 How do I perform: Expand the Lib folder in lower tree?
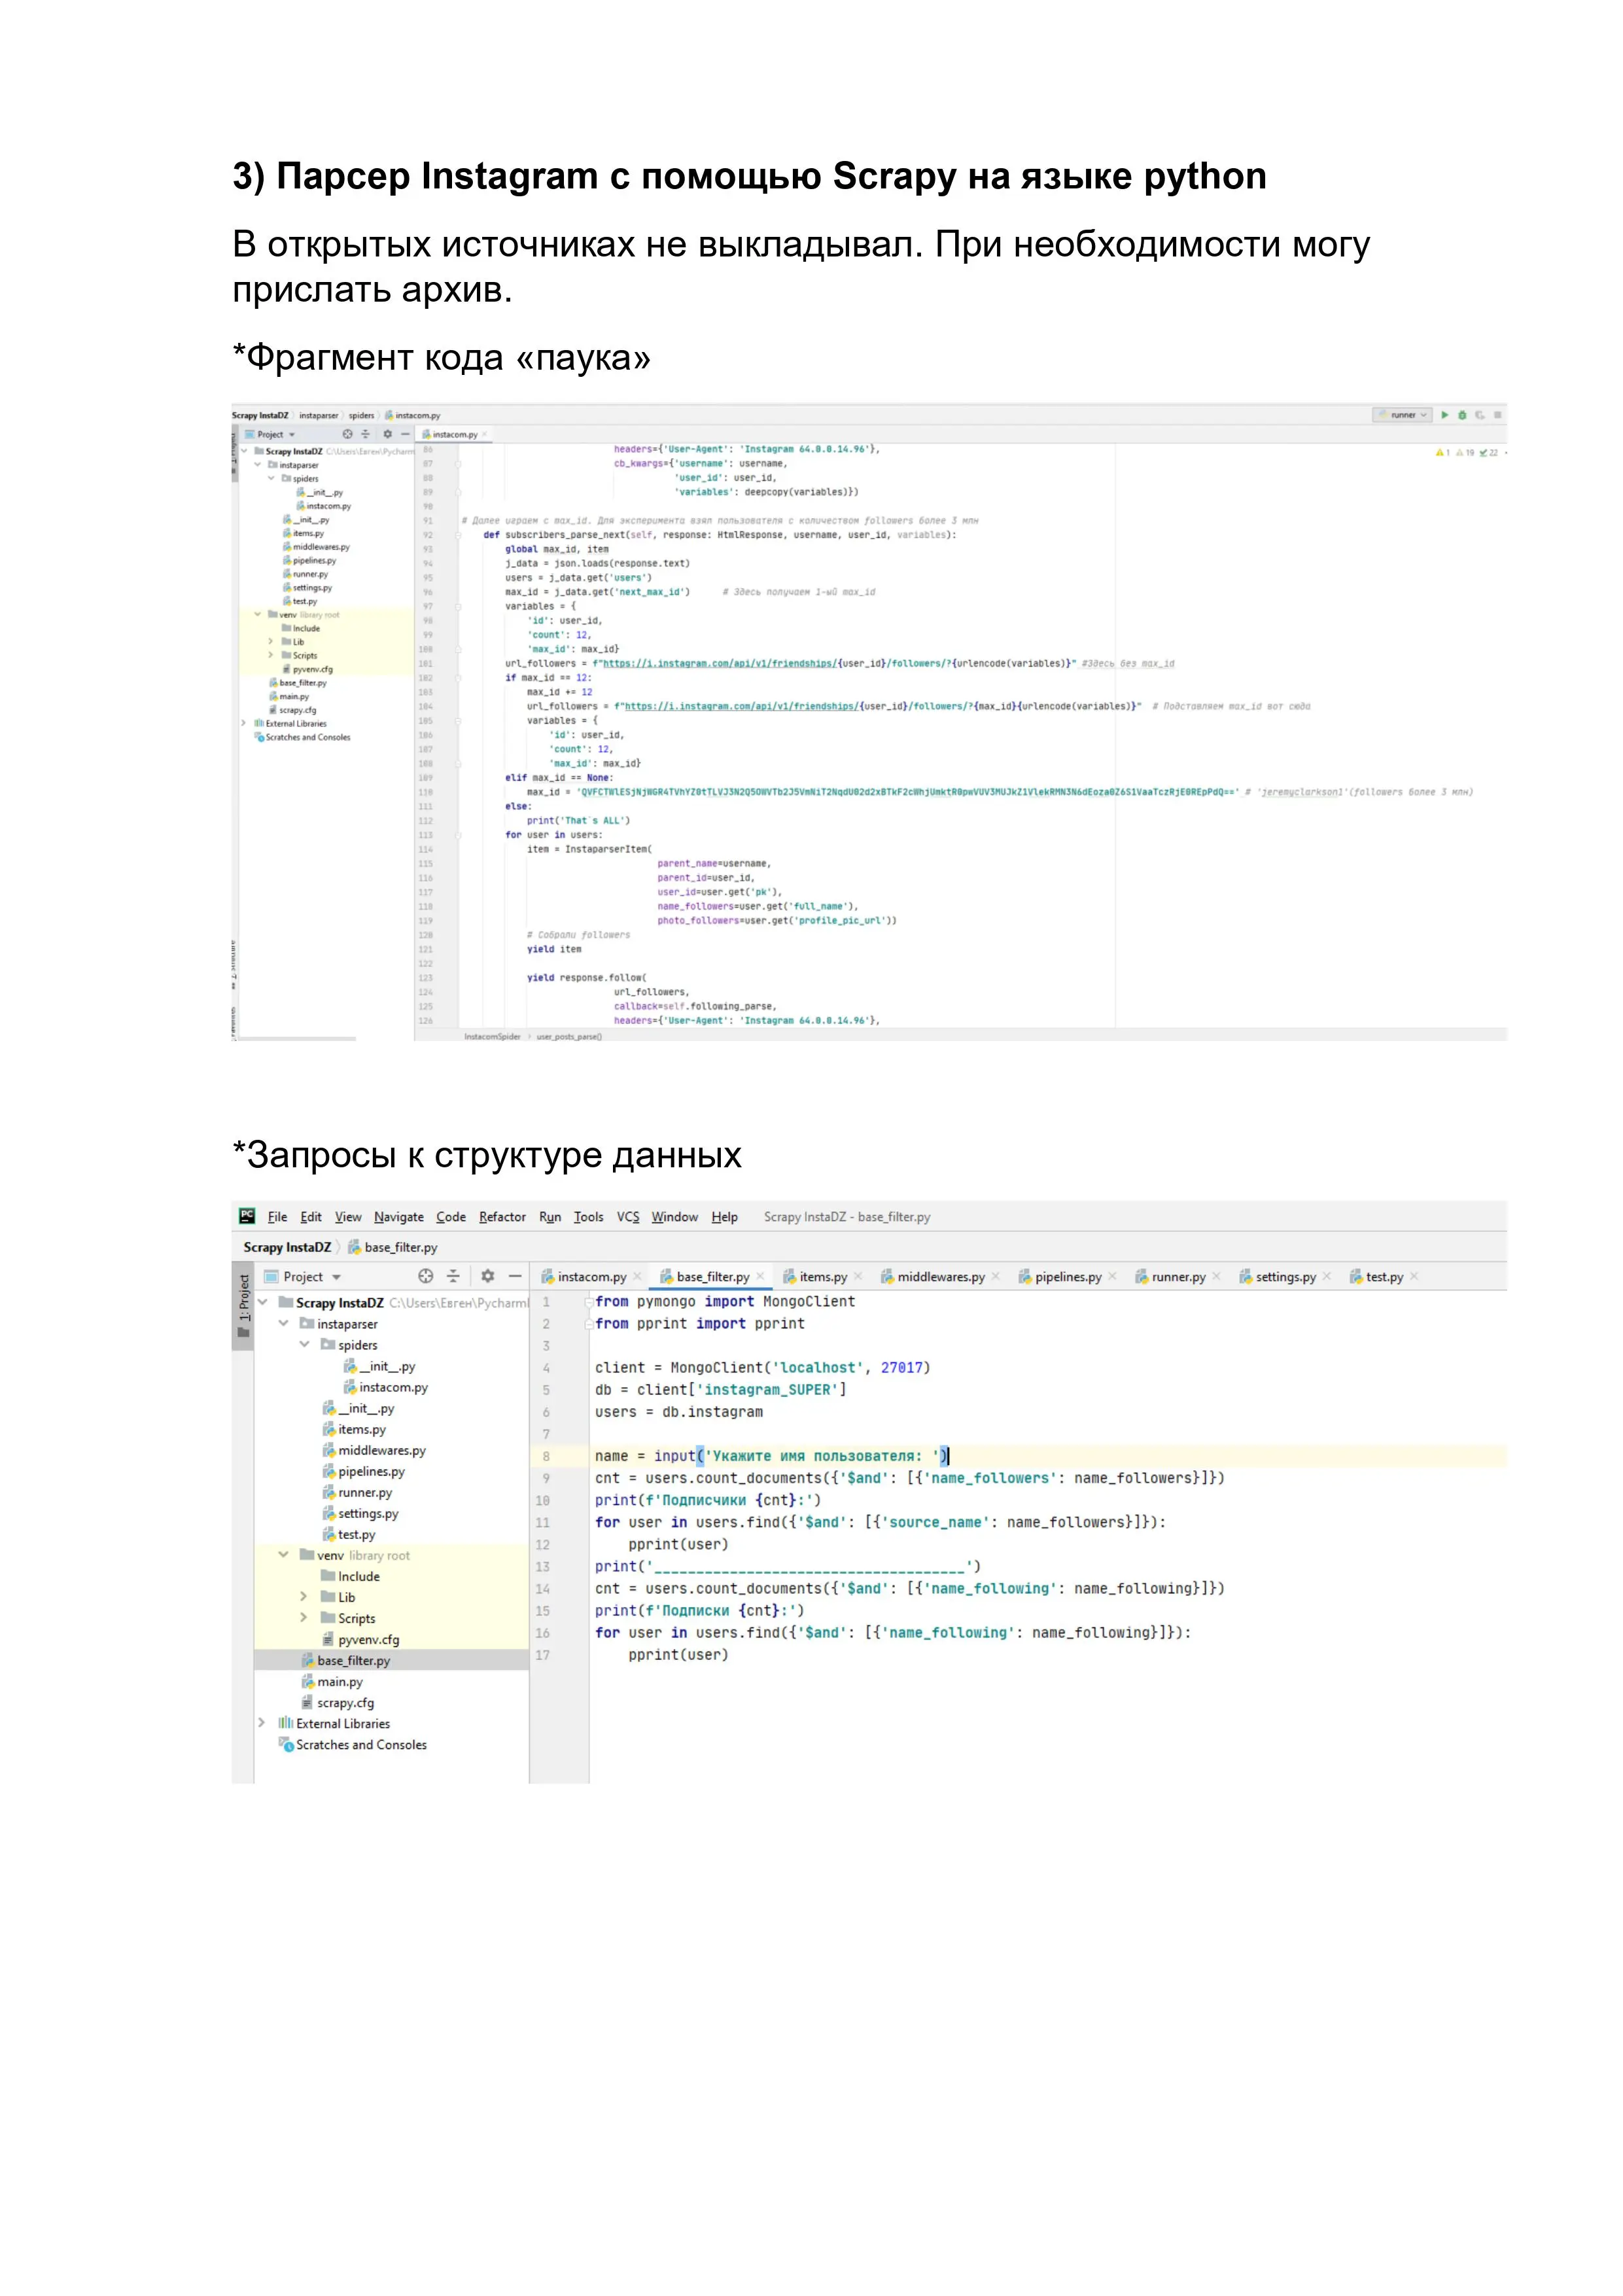tap(304, 1597)
